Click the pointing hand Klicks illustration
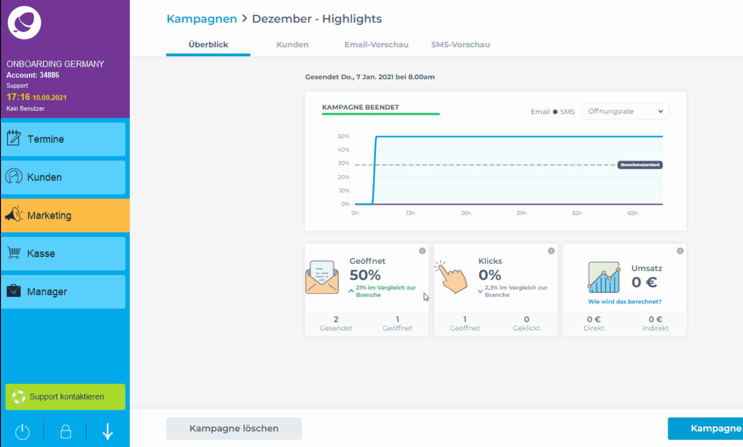Image resolution: width=743 pixels, height=447 pixels. pyautogui.click(x=451, y=277)
